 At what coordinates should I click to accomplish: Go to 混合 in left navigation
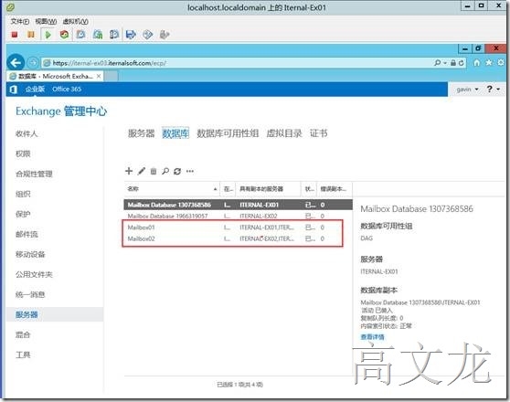click(23, 334)
